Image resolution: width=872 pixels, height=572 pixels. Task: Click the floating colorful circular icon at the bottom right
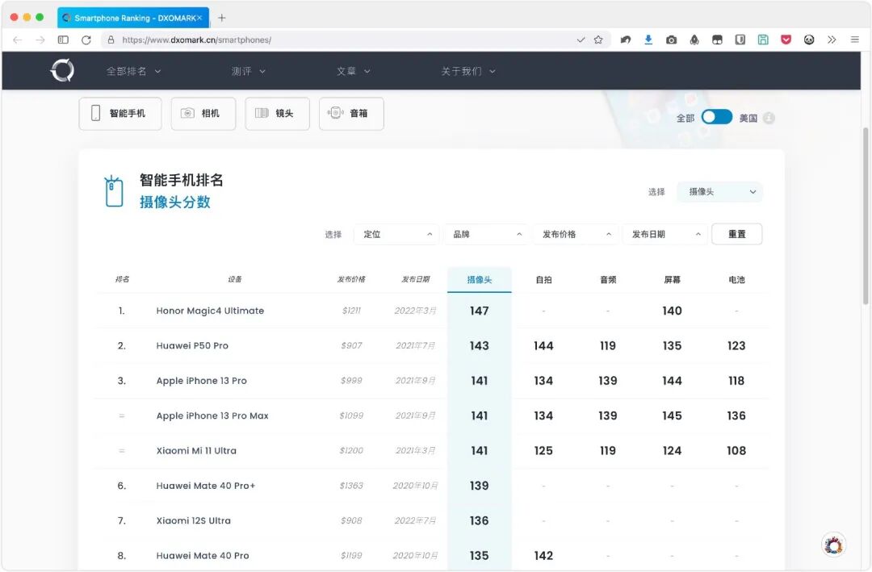coord(833,545)
